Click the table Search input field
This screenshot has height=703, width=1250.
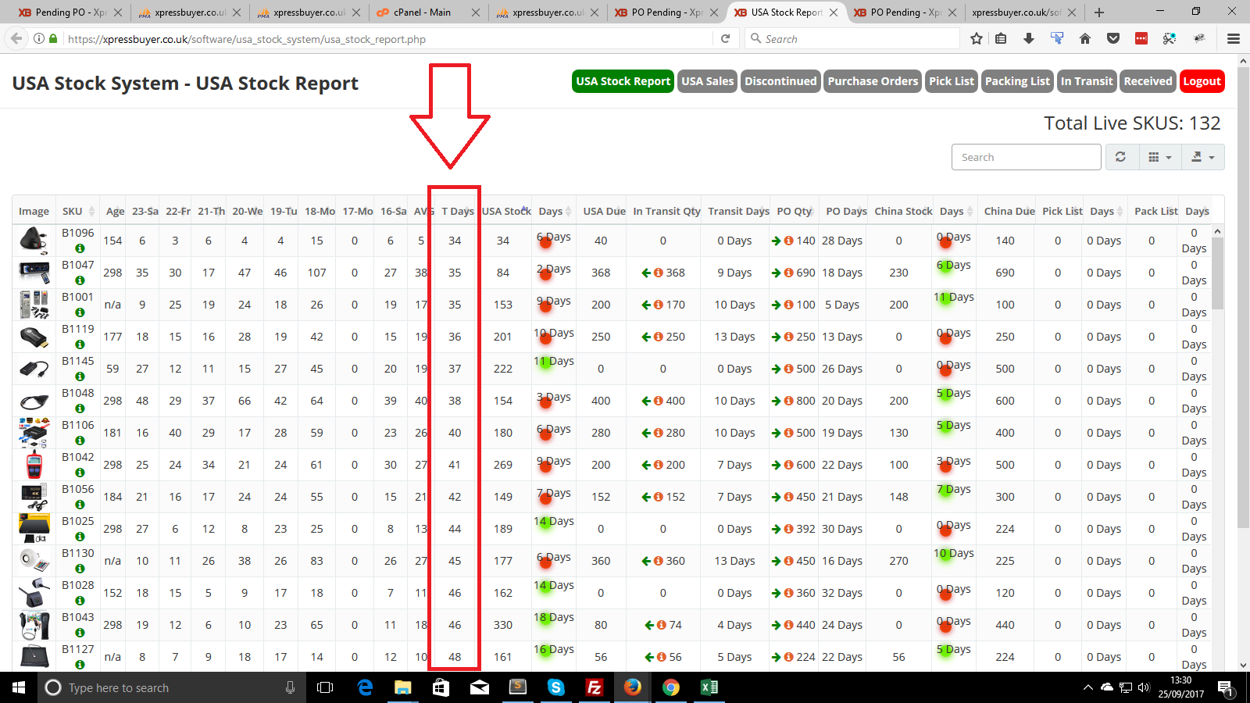pyautogui.click(x=1026, y=157)
